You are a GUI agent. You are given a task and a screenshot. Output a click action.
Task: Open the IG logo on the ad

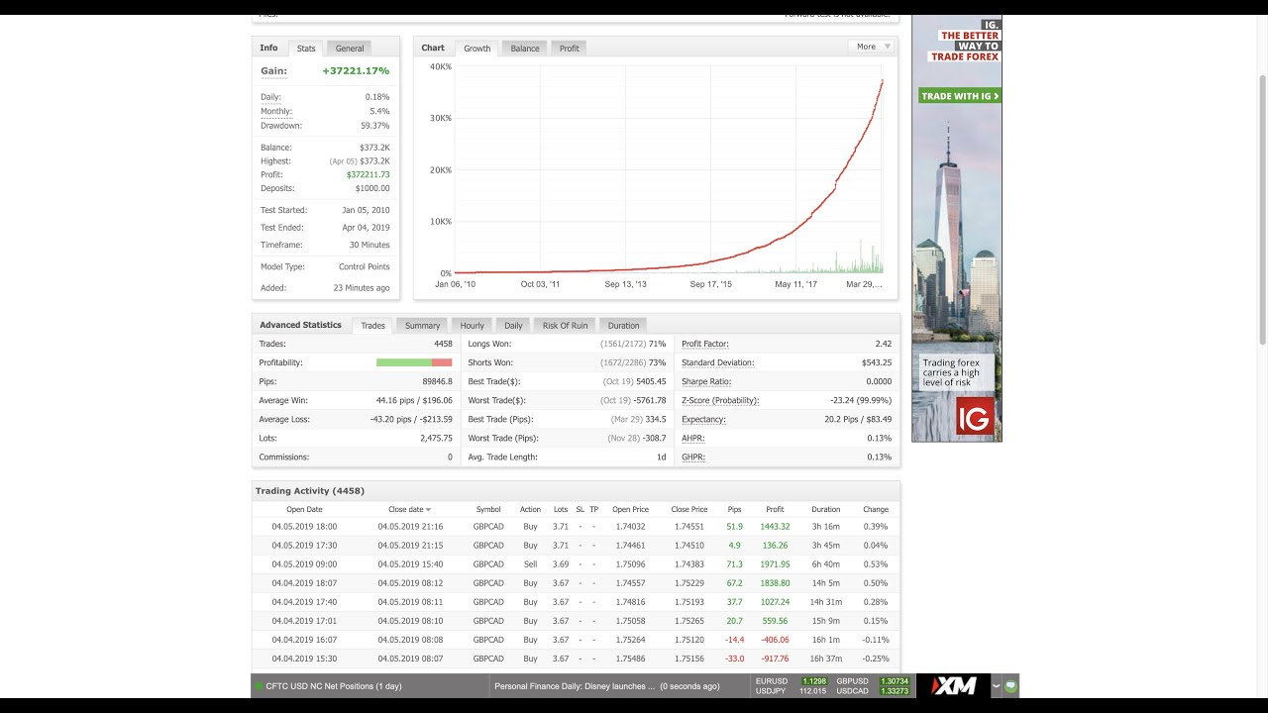975,418
